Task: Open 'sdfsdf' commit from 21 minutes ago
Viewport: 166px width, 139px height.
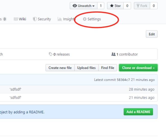Action: tap(16, 98)
